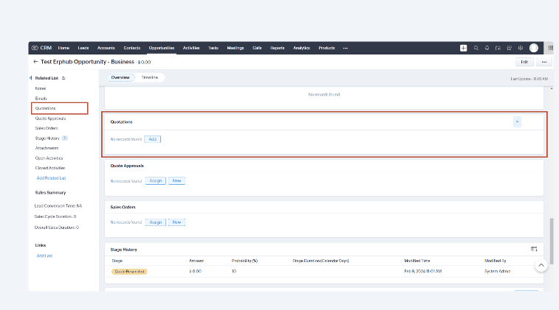This screenshot has width=559, height=310.
Task: Open the search magnifier icon
Action: 476,48
